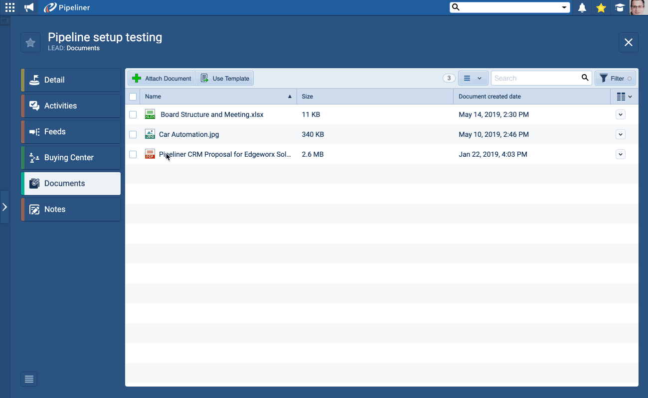Open the notifications bell icon

point(582,7)
